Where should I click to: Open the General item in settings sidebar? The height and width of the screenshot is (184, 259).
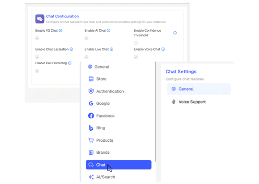pos(118,67)
